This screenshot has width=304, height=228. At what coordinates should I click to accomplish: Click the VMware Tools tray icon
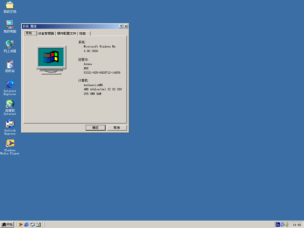click(x=282, y=225)
